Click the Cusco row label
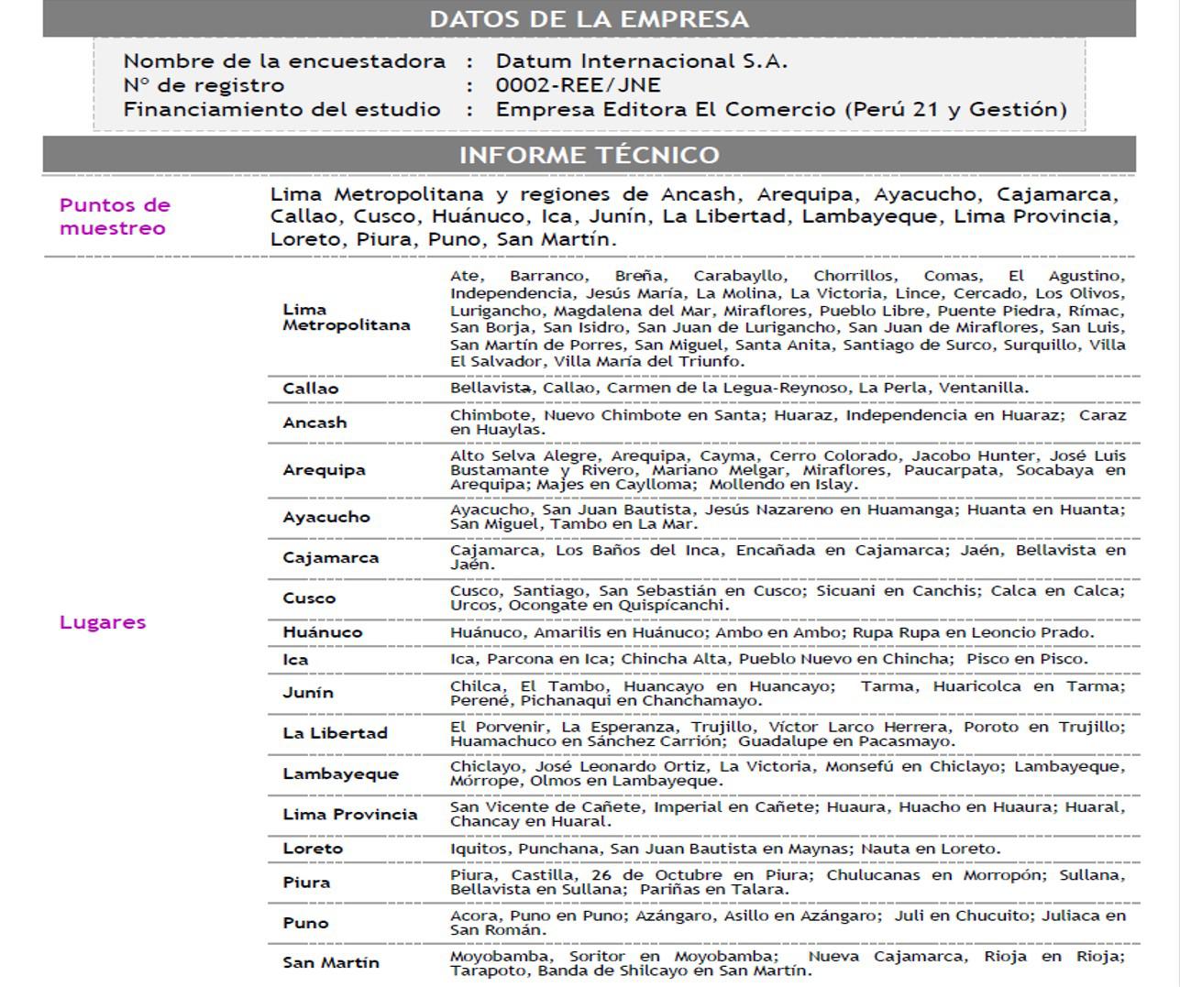 (x=309, y=598)
